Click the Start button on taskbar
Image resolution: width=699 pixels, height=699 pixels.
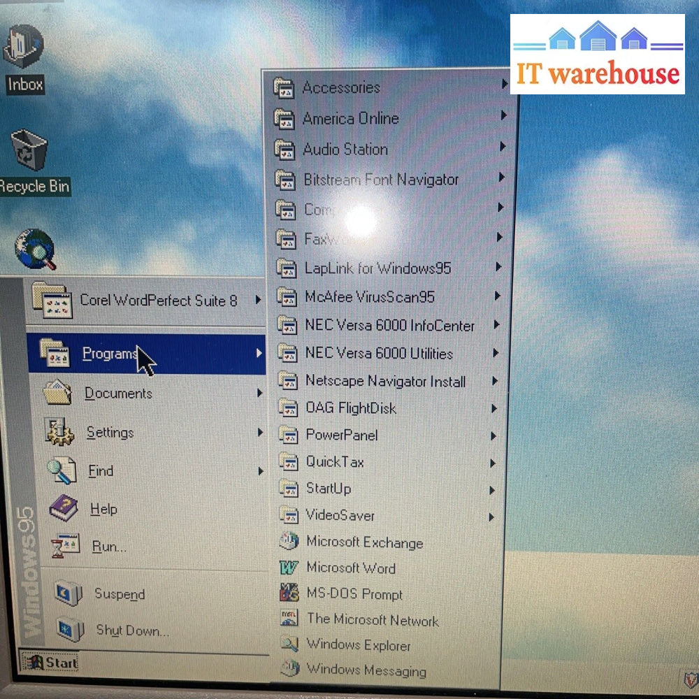tap(50, 662)
